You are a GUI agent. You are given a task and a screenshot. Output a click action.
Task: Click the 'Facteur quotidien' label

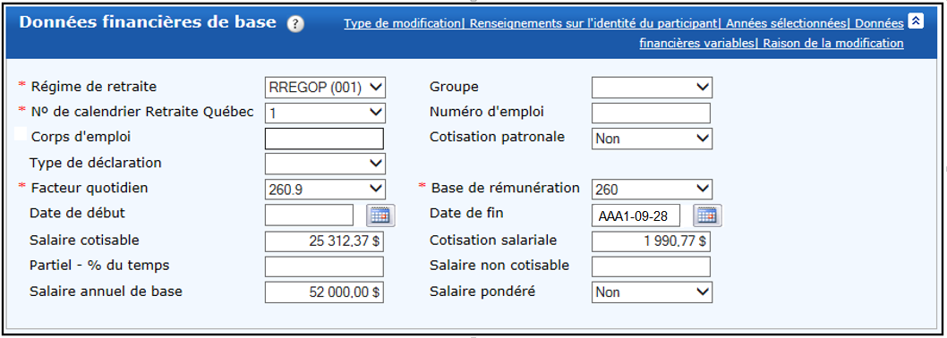point(90,188)
